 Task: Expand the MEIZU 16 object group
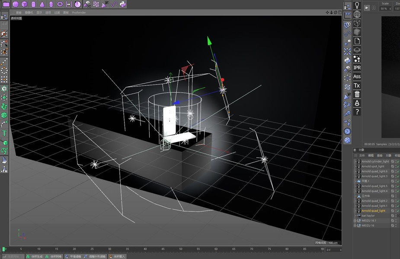[355, 225]
